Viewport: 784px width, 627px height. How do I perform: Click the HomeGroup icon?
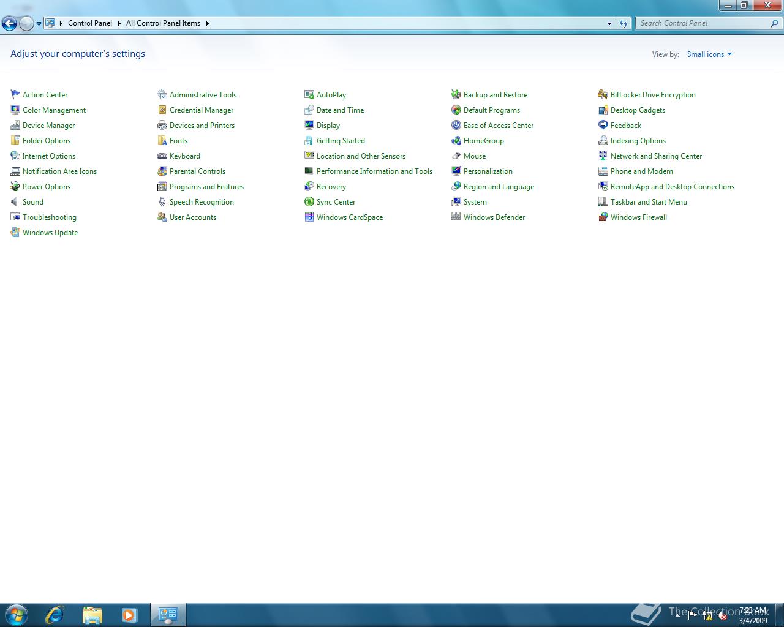pos(456,140)
